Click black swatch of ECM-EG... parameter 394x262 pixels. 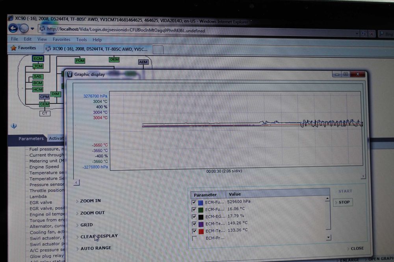pyautogui.click(x=201, y=217)
